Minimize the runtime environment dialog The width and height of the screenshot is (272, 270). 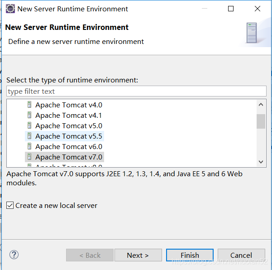click(205, 9)
